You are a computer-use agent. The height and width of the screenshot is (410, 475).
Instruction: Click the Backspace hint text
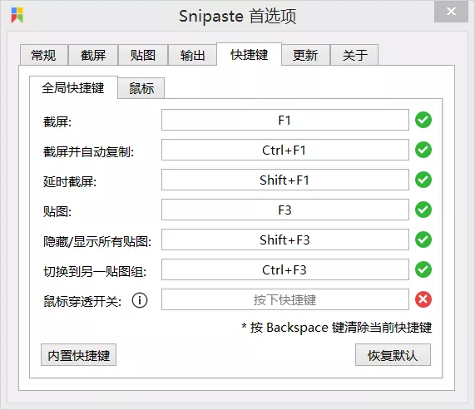[x=337, y=328]
